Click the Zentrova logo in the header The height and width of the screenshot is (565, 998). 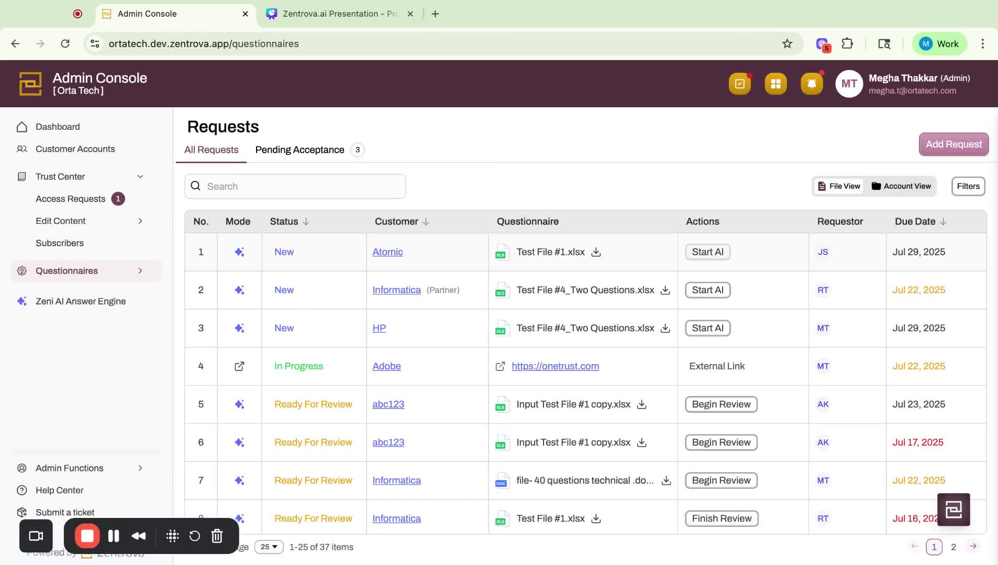30,84
